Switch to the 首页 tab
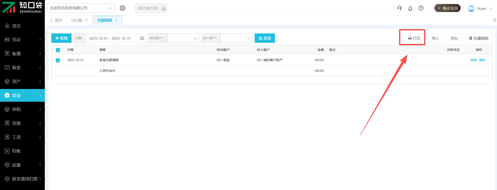The width and height of the screenshot is (497, 190). pos(56,20)
